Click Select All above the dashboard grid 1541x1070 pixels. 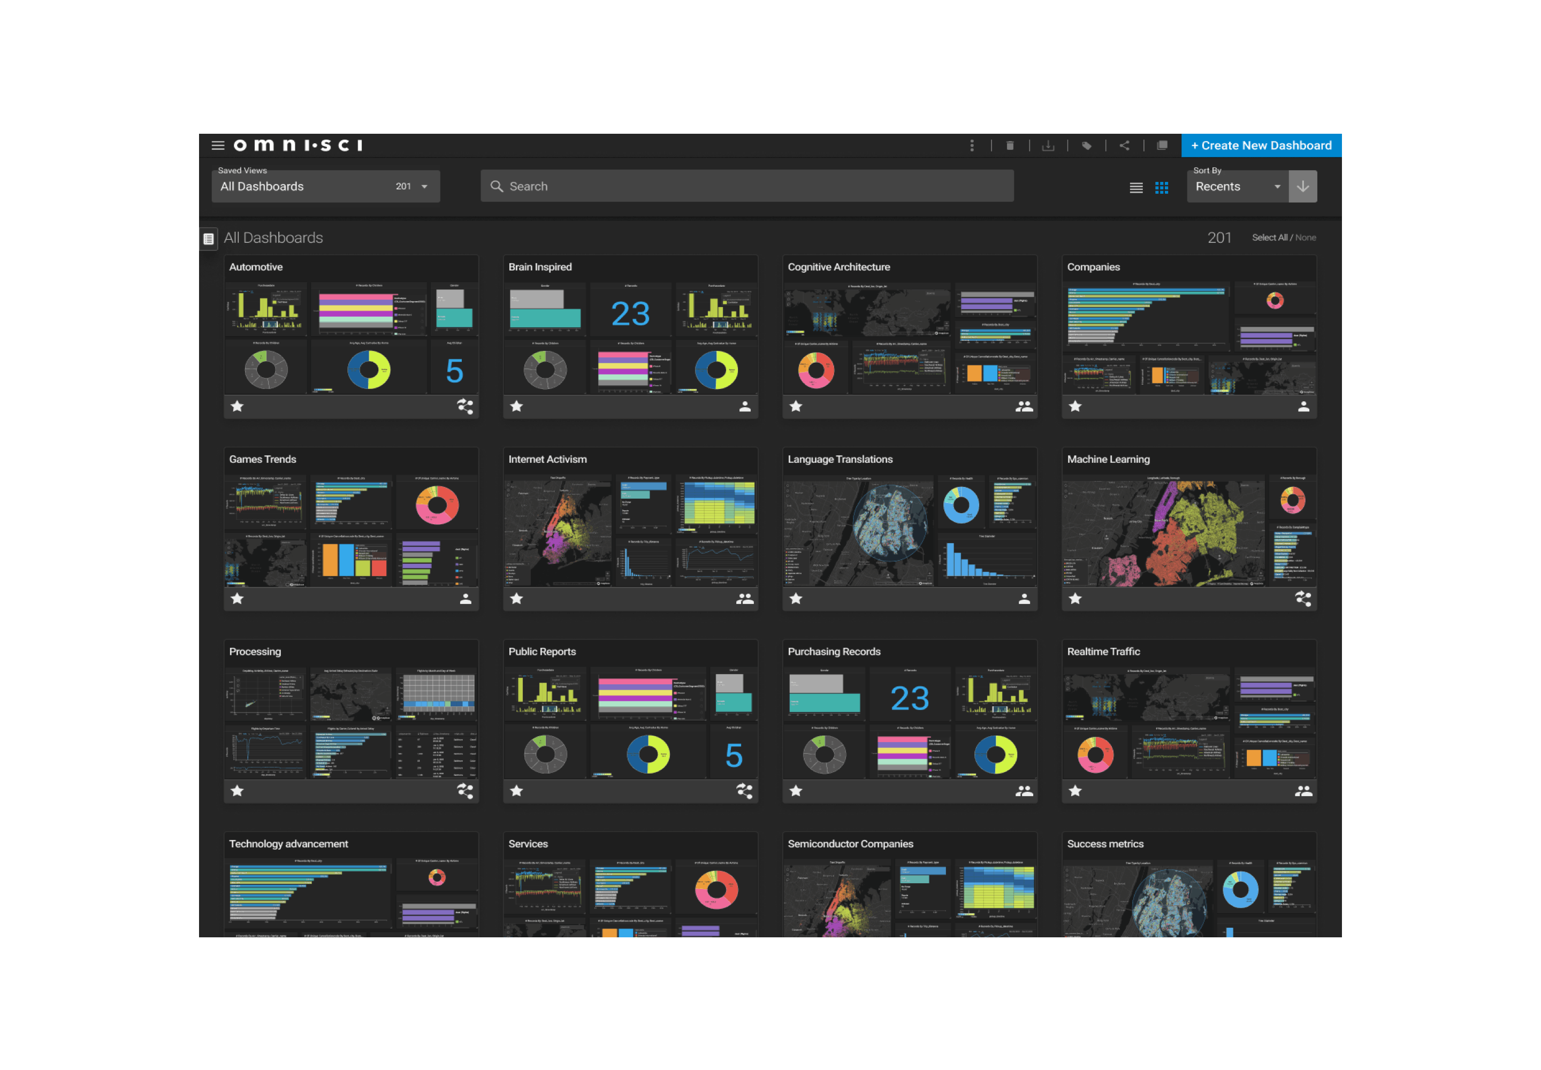[x=1269, y=238]
